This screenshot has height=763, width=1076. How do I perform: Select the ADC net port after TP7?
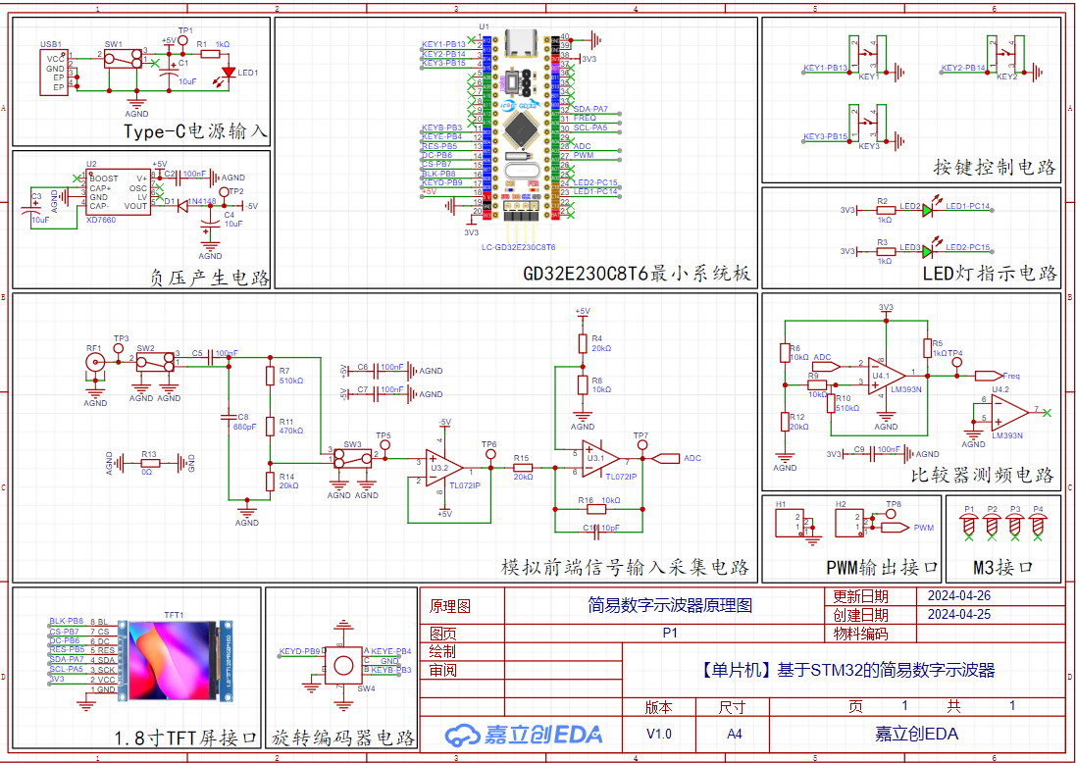coord(666,458)
